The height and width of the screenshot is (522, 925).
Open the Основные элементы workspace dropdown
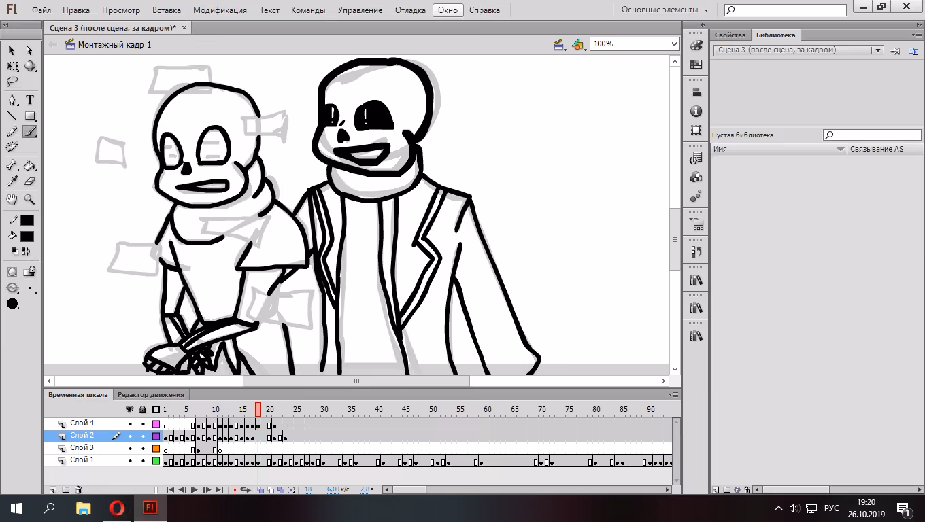[x=664, y=10]
